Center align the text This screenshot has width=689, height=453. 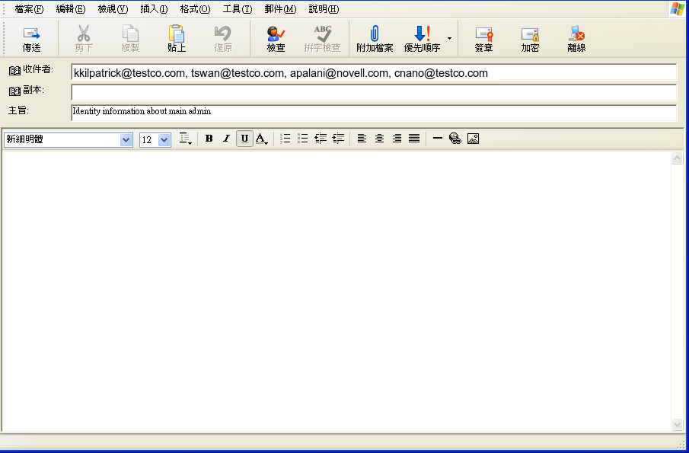(x=379, y=139)
